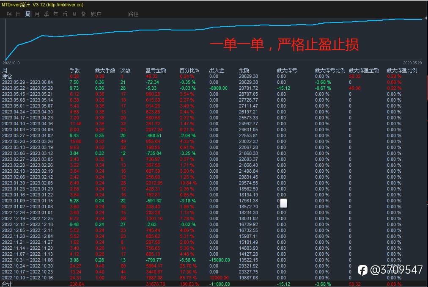Click the -72.34 profit cell

[x=152, y=82]
